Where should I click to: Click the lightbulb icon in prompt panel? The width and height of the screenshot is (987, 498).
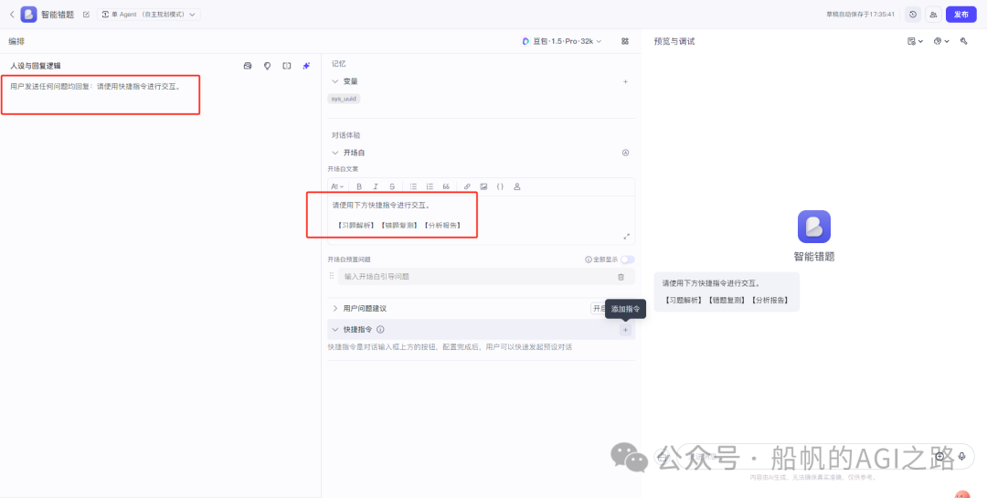point(267,66)
